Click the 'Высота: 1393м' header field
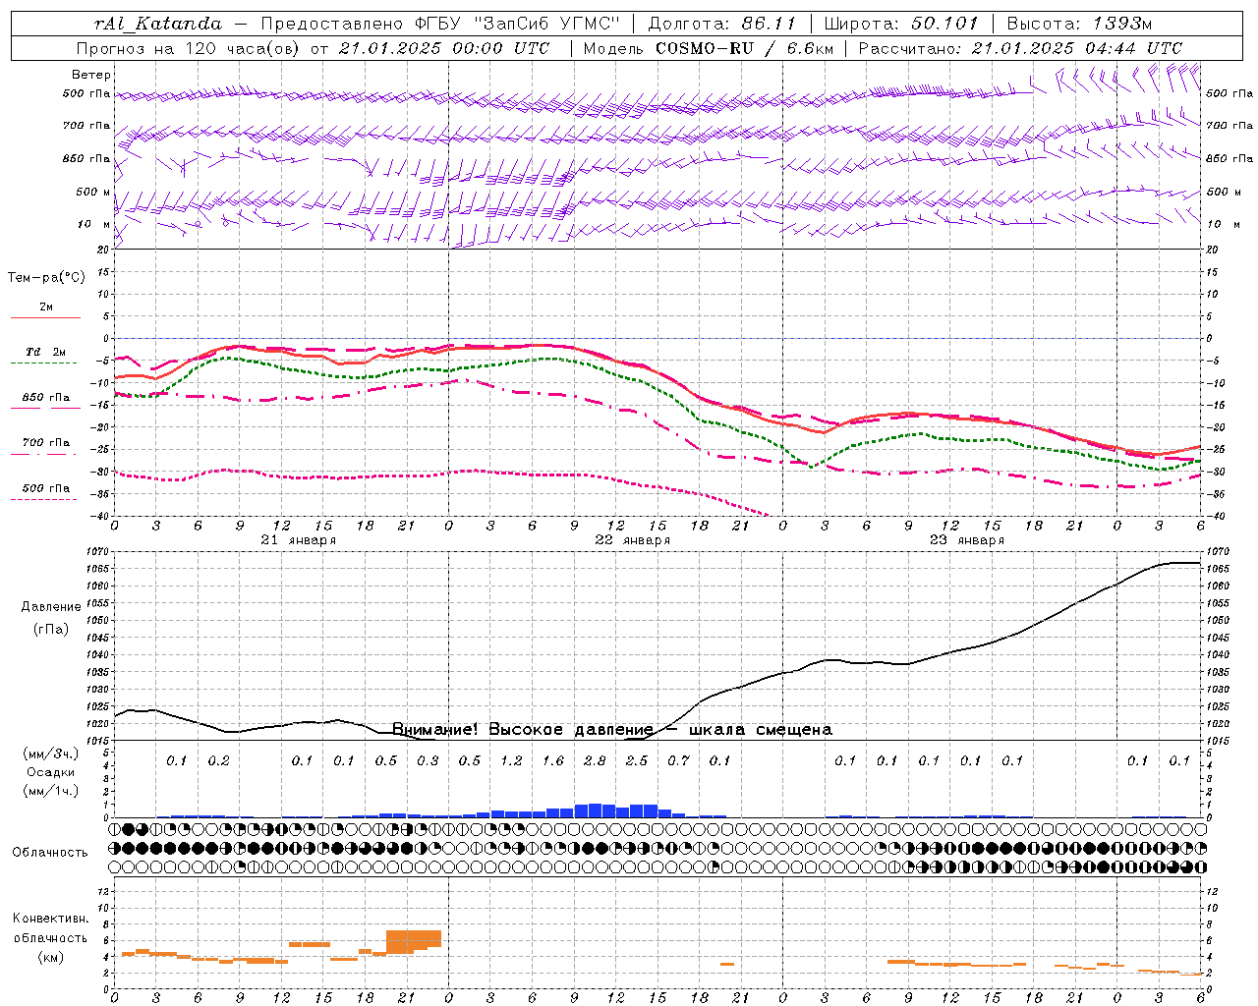The width and height of the screenshot is (1258, 1006). pyautogui.click(x=1079, y=24)
